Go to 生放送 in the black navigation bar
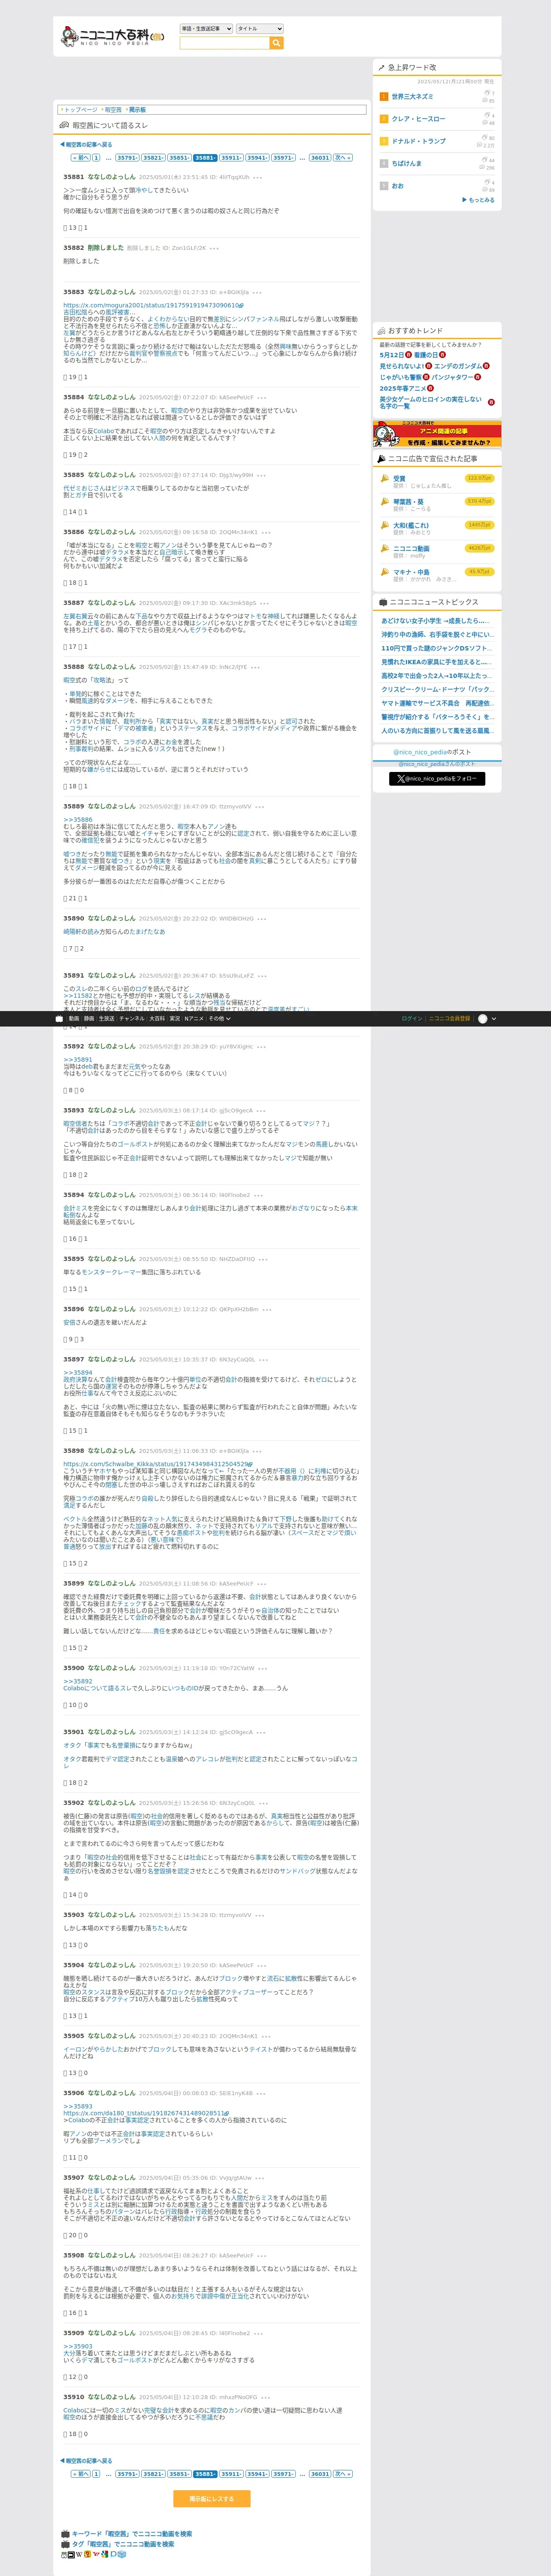The width and height of the screenshot is (551, 2576). tap(106, 1018)
